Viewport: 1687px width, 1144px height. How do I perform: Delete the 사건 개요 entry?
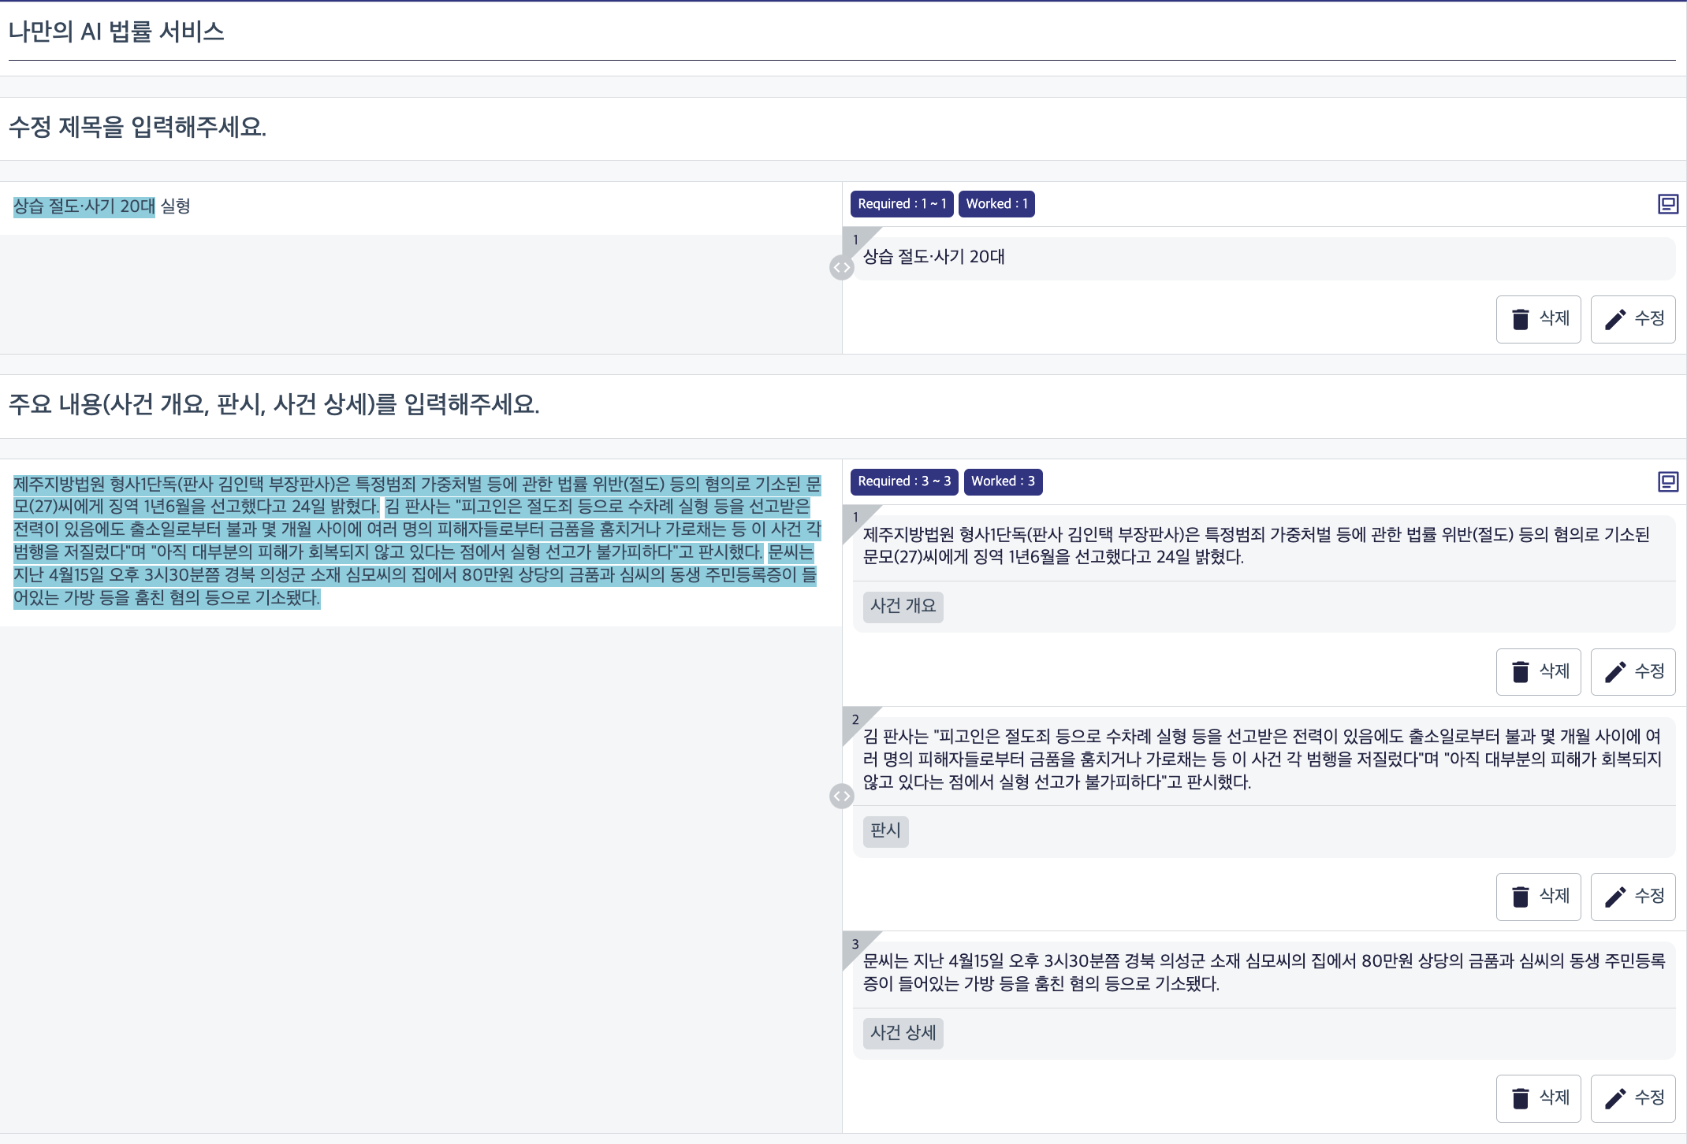[x=1538, y=672]
